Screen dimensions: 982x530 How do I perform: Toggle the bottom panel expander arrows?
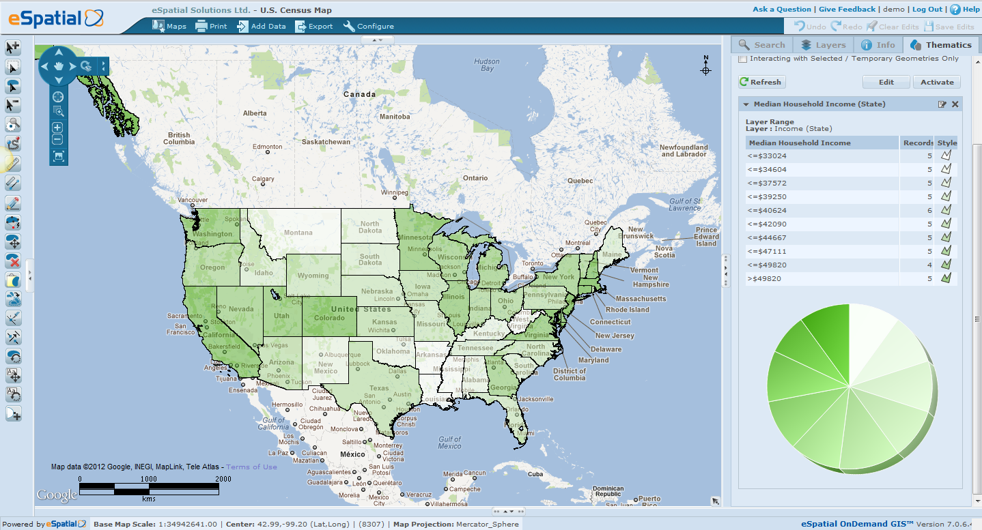[508, 511]
